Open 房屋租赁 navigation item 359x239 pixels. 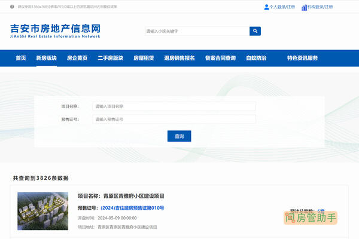coord(144,58)
